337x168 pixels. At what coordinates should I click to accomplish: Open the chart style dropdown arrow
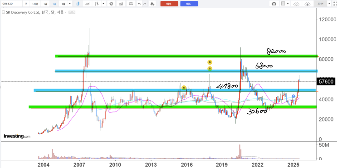(x=103, y=4)
